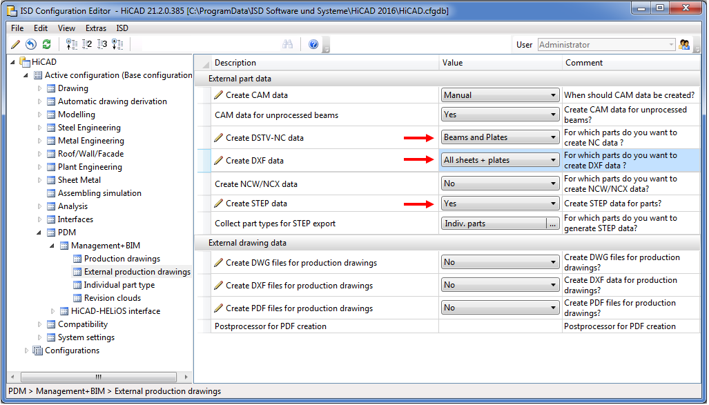Click the pencil edit icon in toolbar

16,44
